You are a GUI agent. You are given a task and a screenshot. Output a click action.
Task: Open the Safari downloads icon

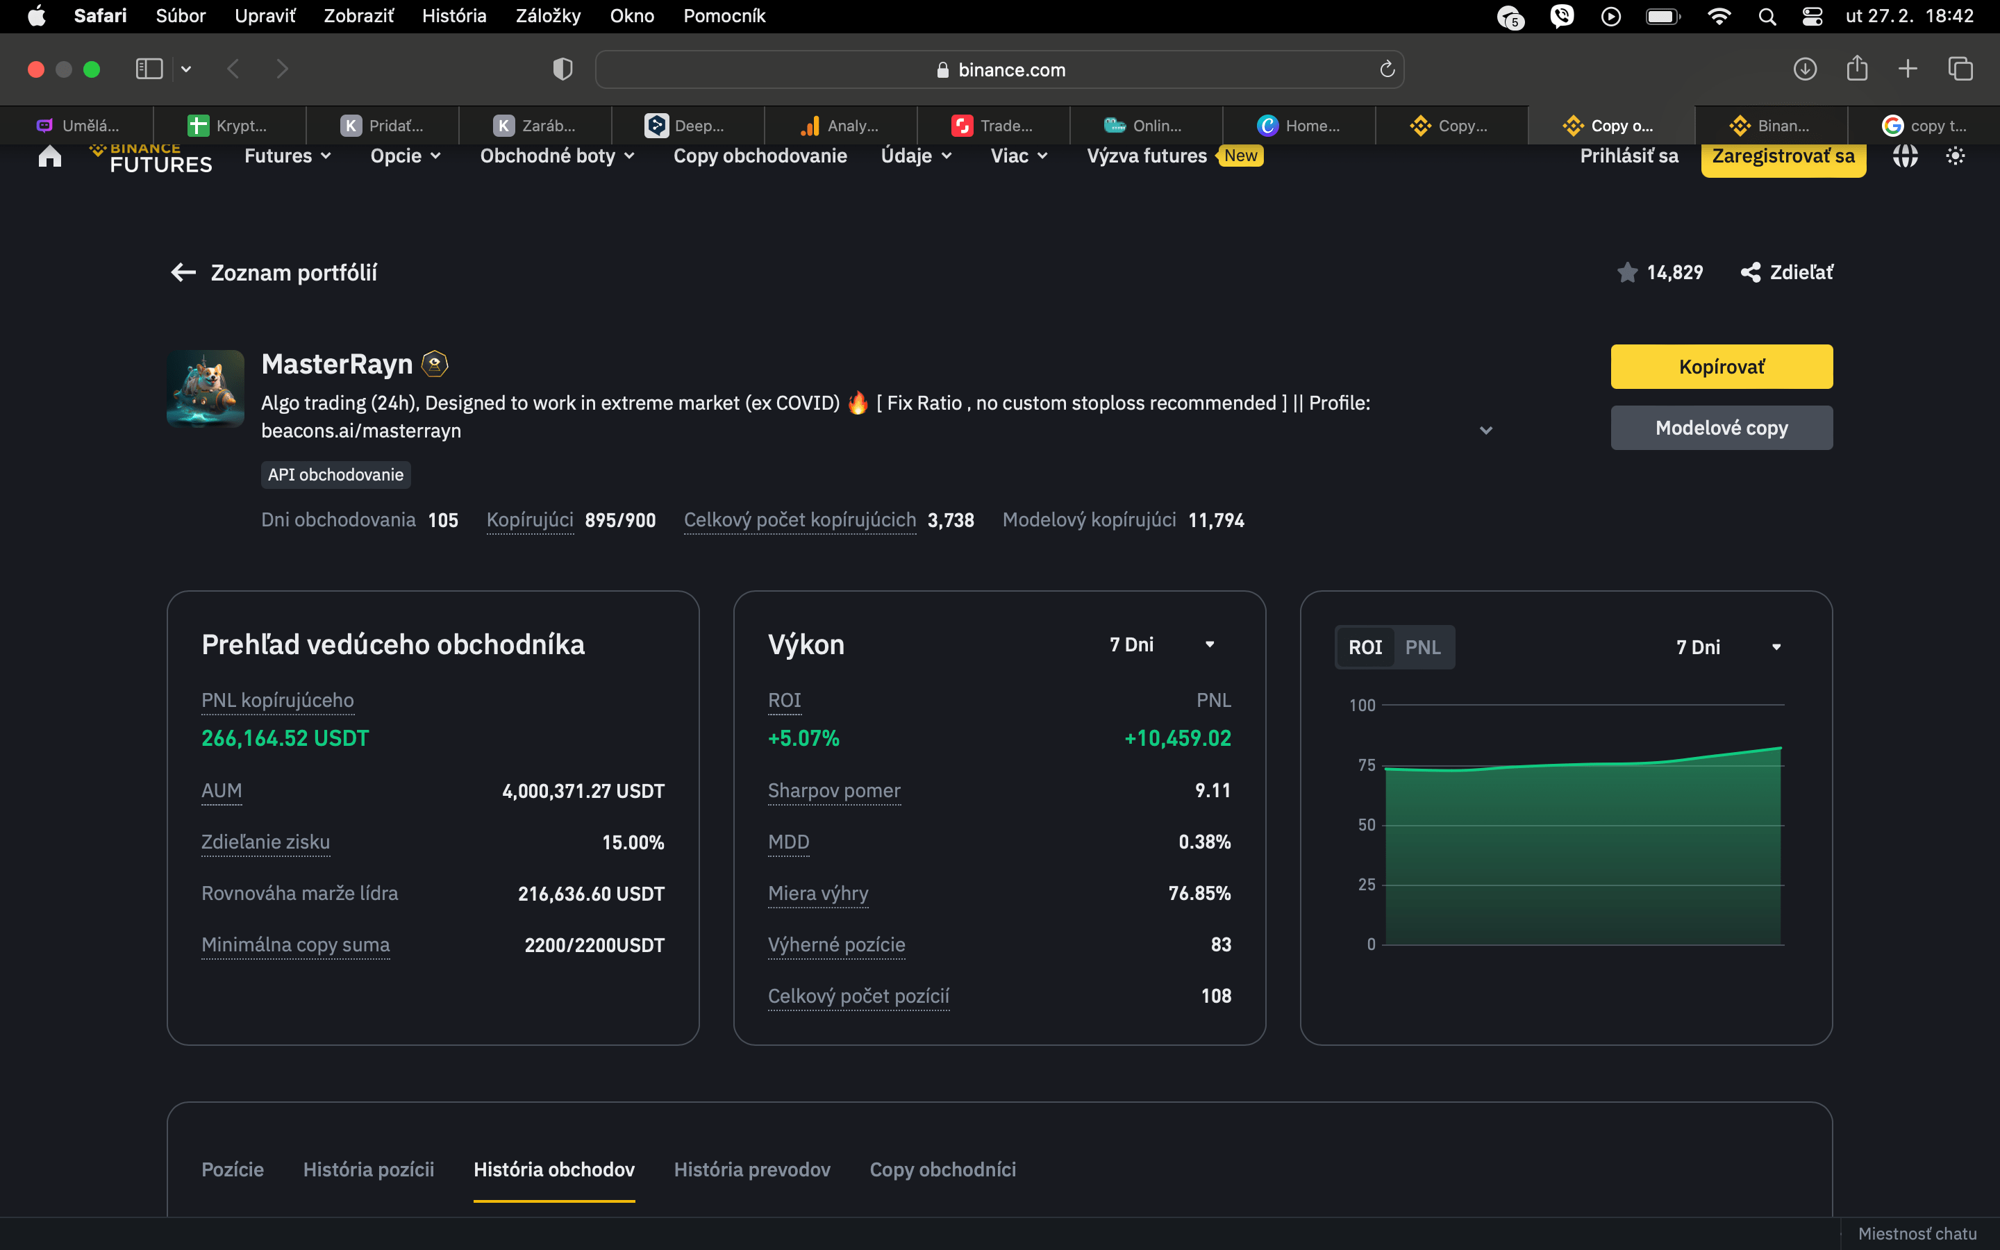coord(1804,69)
